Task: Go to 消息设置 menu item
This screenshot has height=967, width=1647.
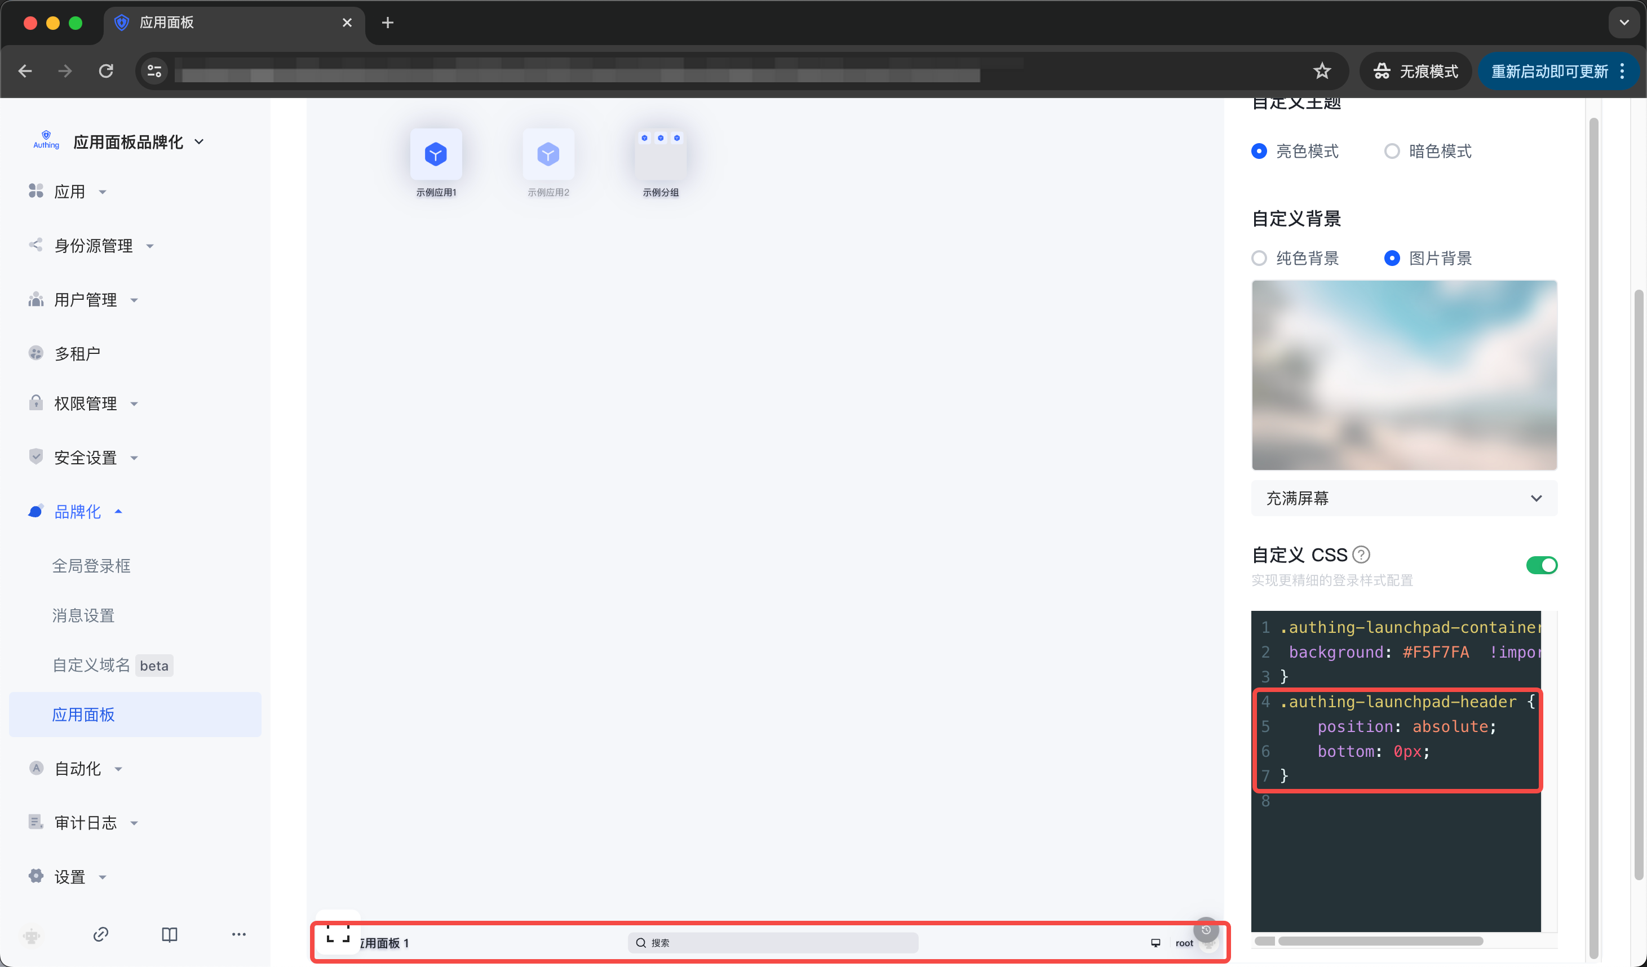Action: click(83, 615)
